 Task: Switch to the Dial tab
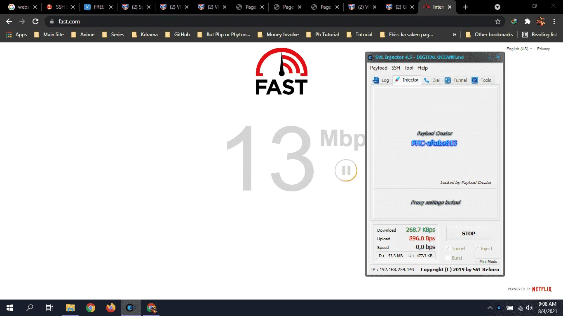click(x=432, y=80)
